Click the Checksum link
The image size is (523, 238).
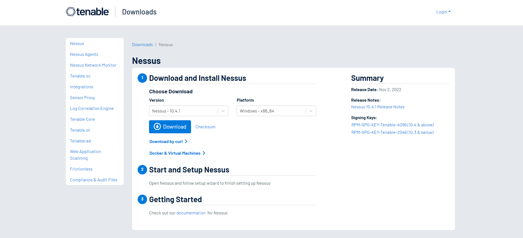[x=205, y=127]
